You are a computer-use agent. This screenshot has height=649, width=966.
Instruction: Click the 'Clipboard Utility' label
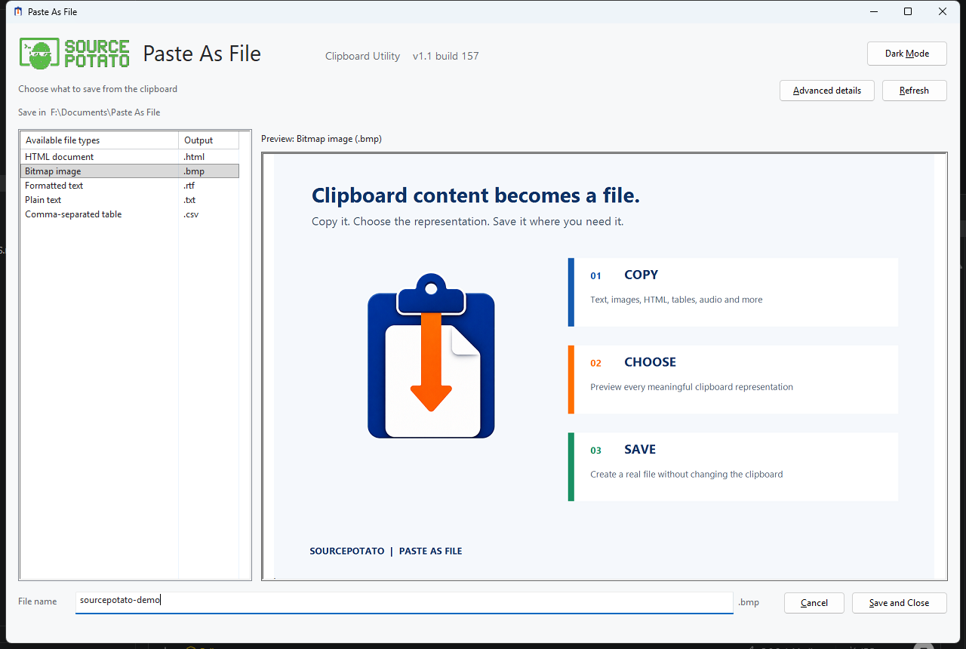pos(362,56)
